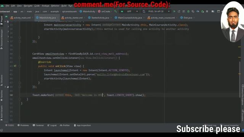Screen dimensions: 244x137
Task: Open the Resource Manager side panel tab
Action: (2, 40)
